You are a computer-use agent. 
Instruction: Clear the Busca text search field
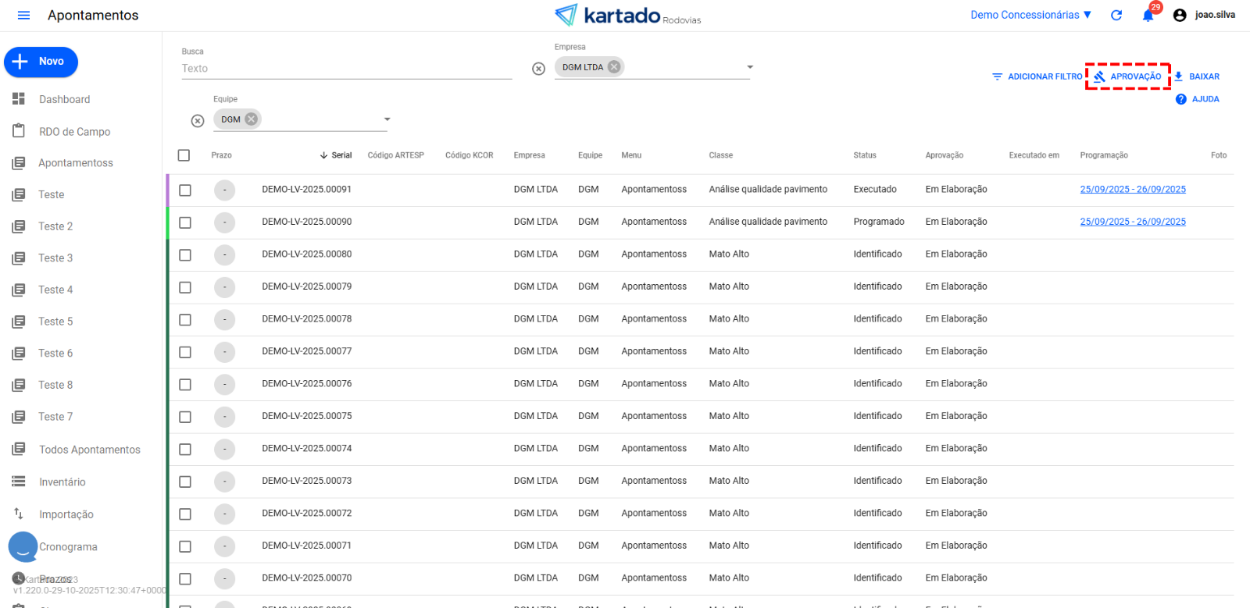tap(538, 69)
